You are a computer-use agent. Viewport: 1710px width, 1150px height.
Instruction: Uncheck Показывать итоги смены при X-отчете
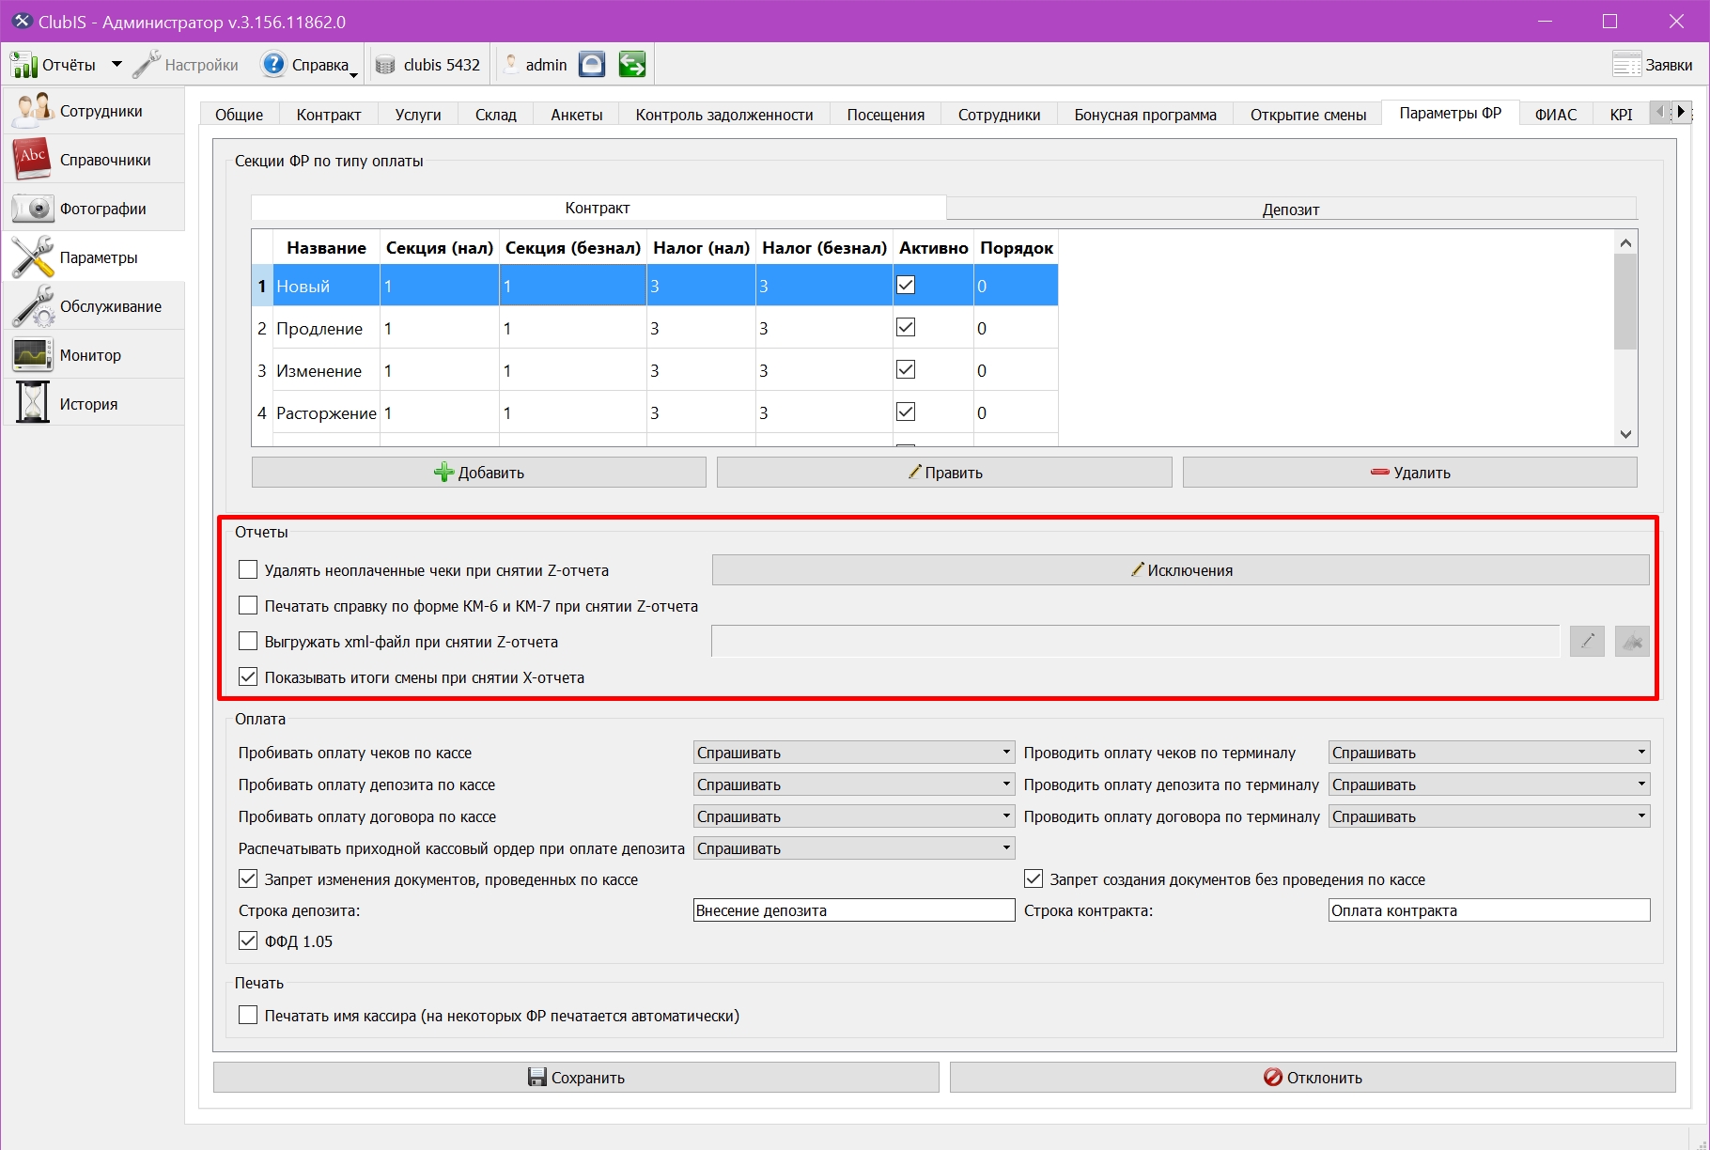248,676
